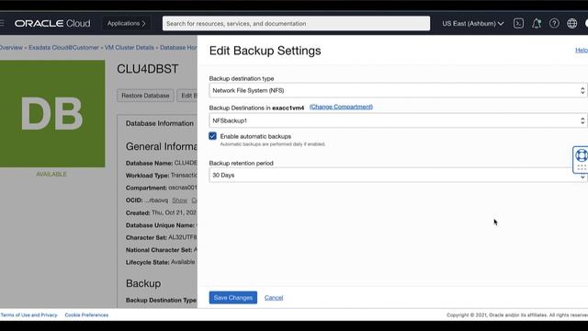Image resolution: width=588 pixels, height=331 pixels.
Task: Click the Cancel link
Action: (274, 298)
